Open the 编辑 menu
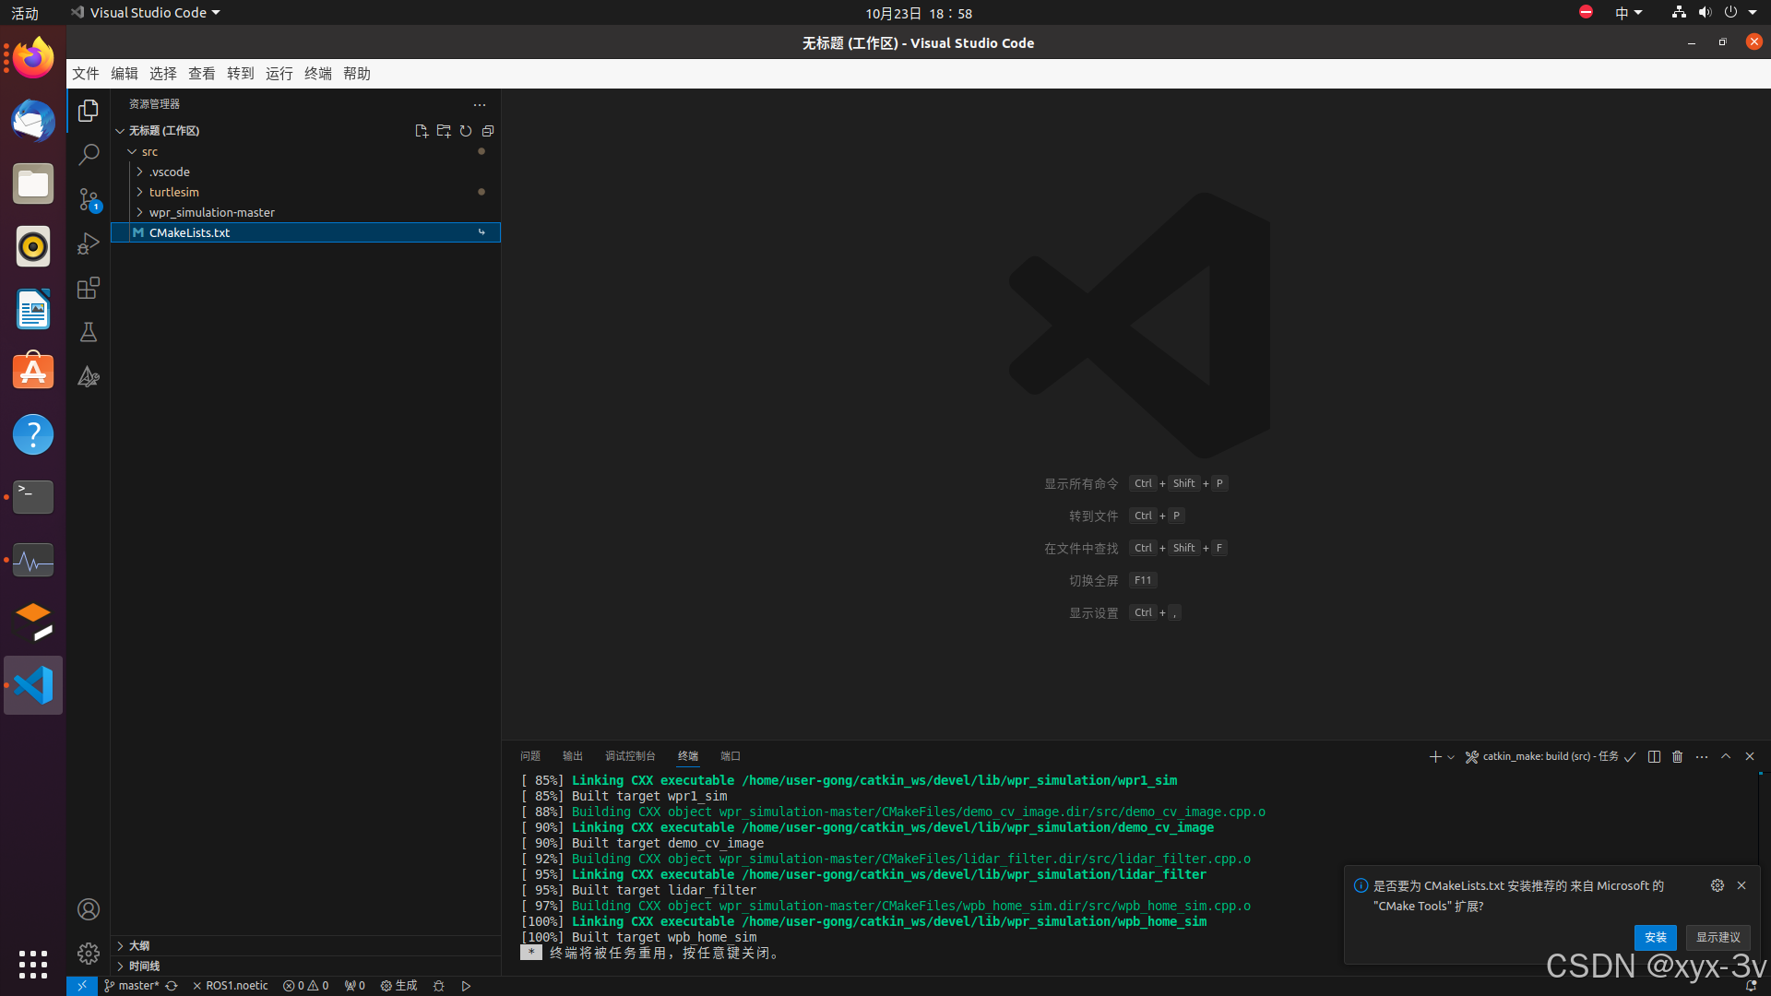The height and width of the screenshot is (996, 1771). tap(125, 74)
